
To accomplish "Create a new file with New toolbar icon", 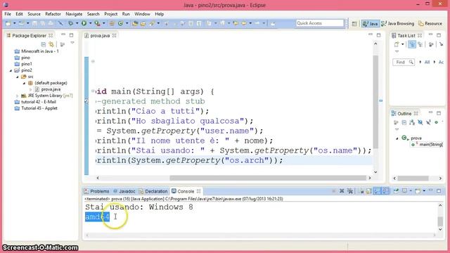I will coord(8,23).
